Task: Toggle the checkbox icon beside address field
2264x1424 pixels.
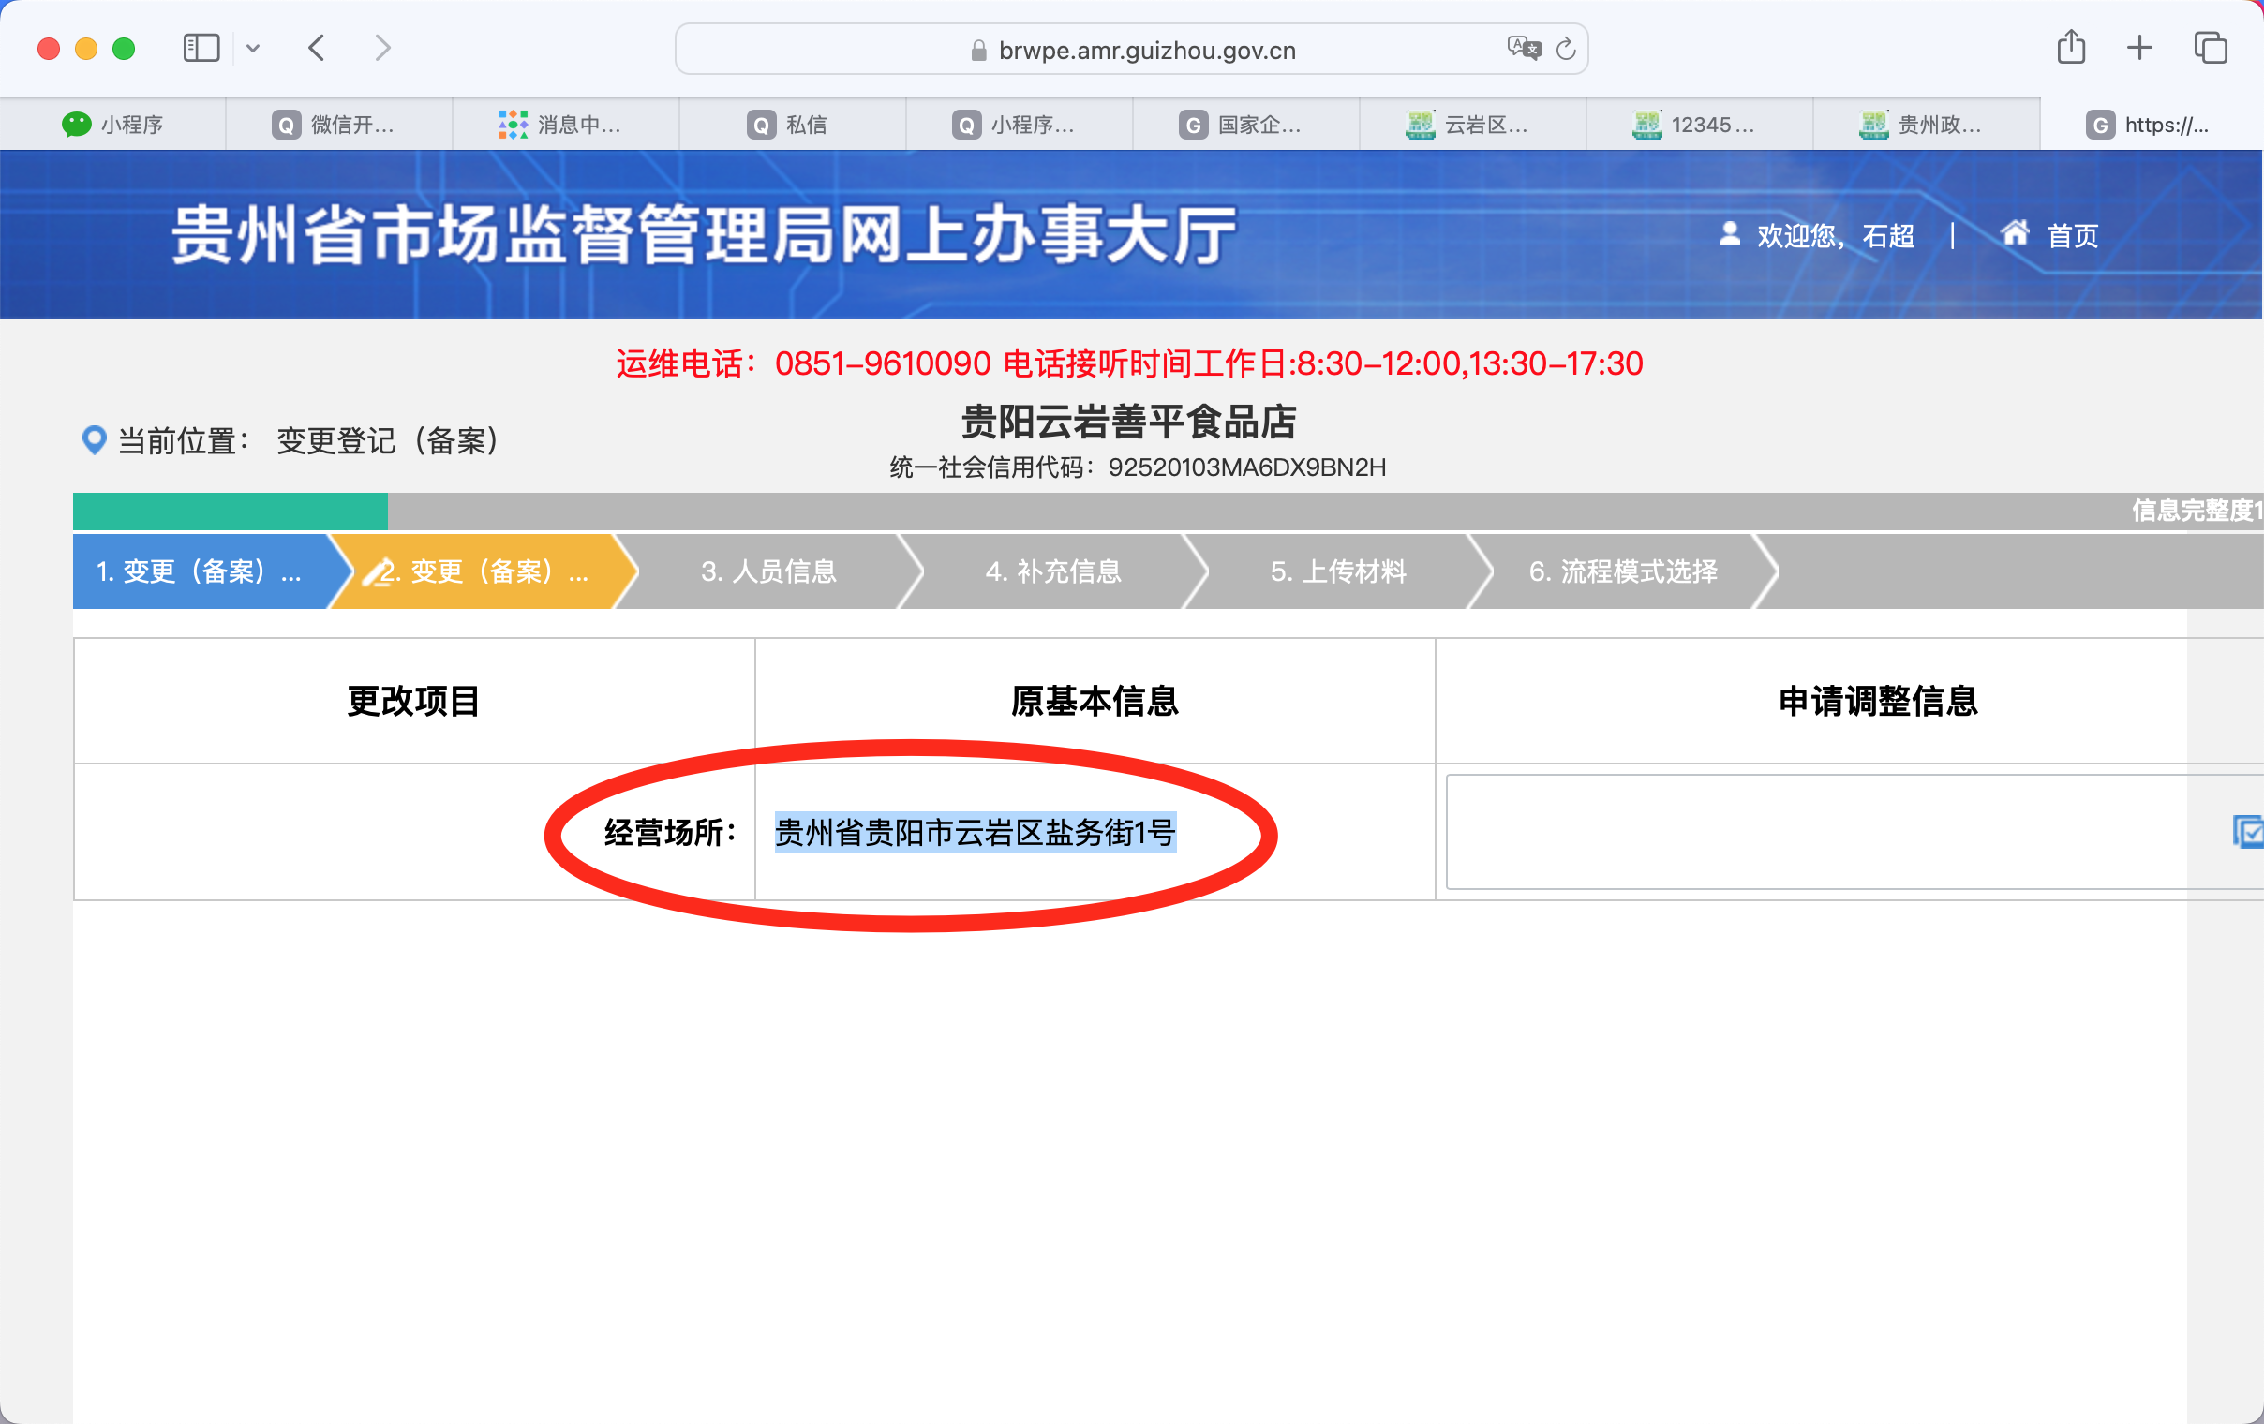Action: pos(2247,832)
